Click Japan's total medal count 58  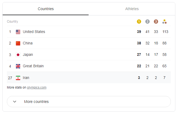tap(164, 55)
